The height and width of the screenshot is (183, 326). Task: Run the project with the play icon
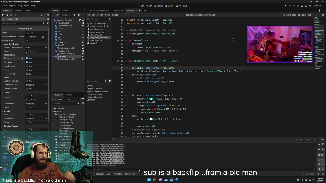(286, 6)
